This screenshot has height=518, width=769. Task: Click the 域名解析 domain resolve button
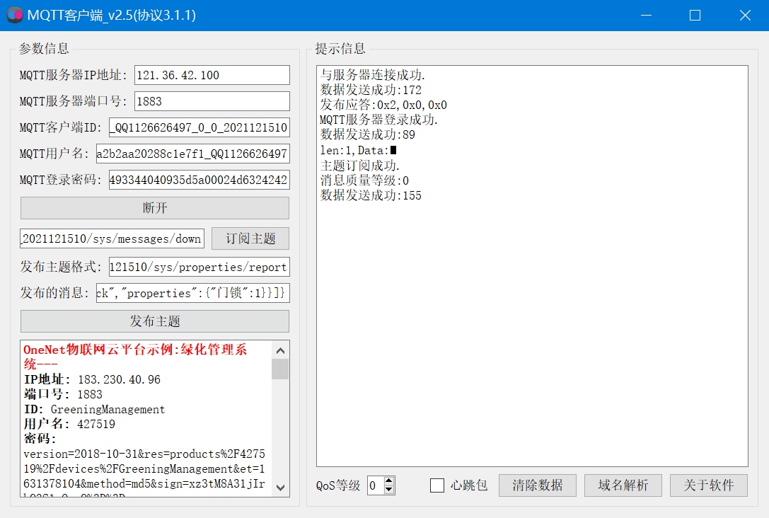click(x=623, y=485)
